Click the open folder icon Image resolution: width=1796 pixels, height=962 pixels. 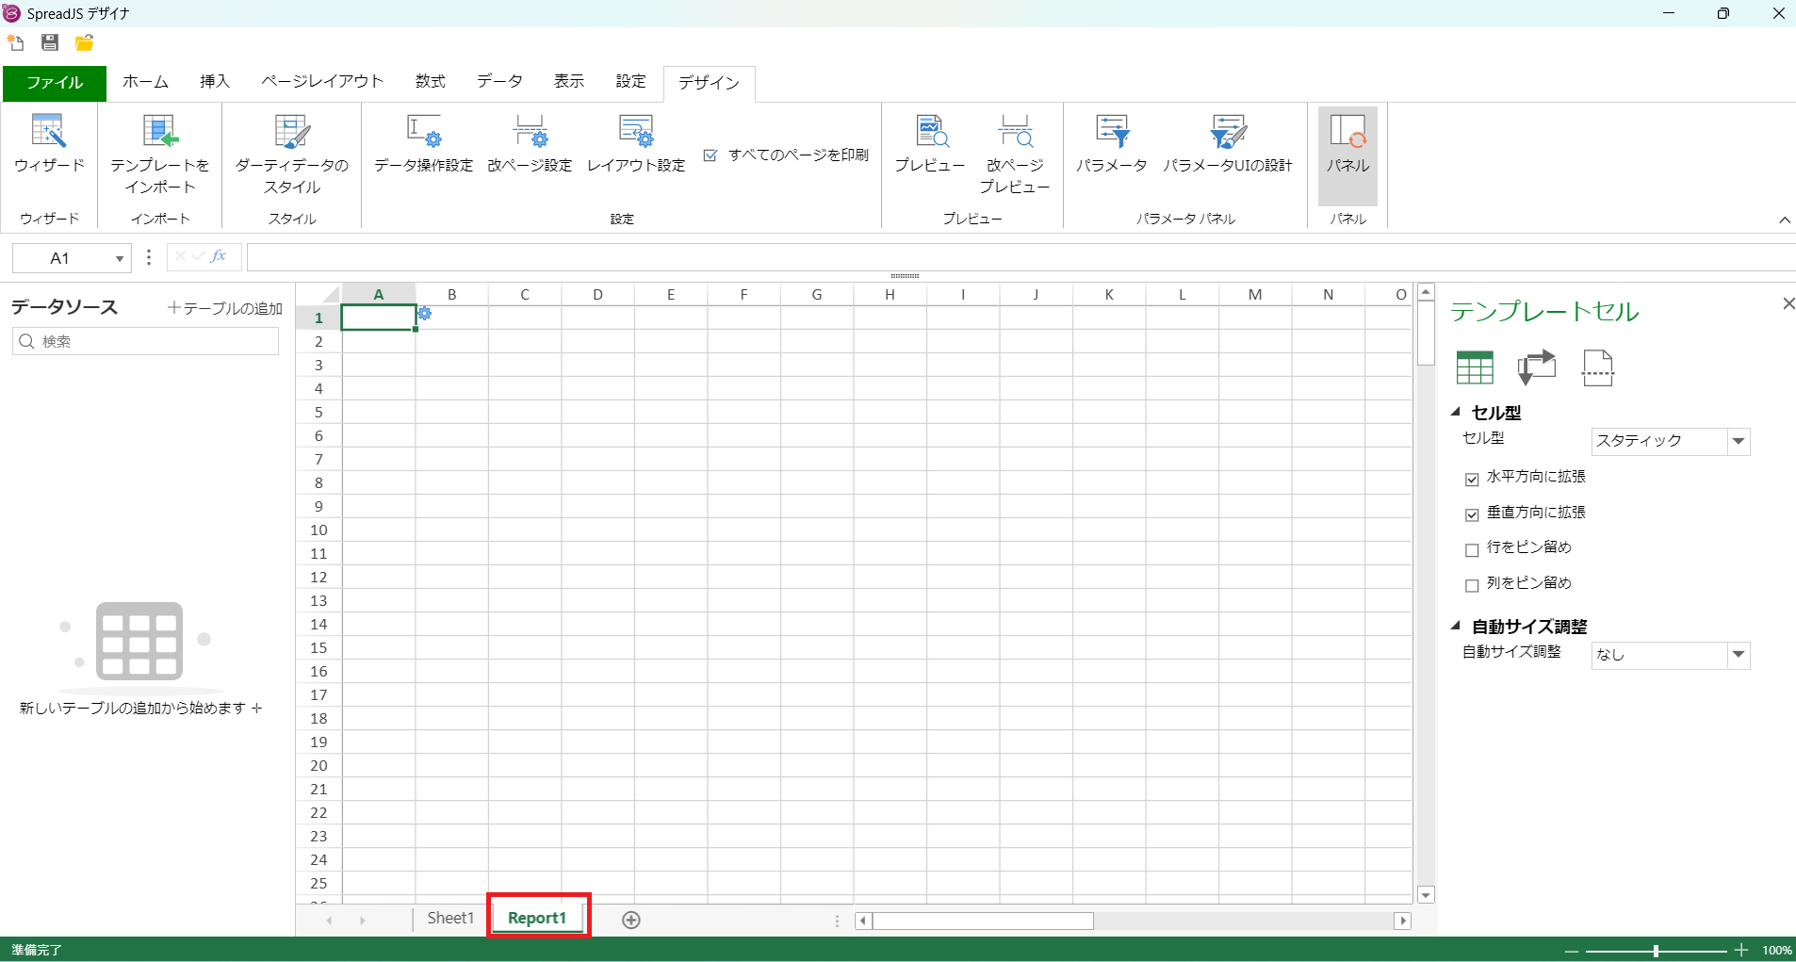click(85, 42)
